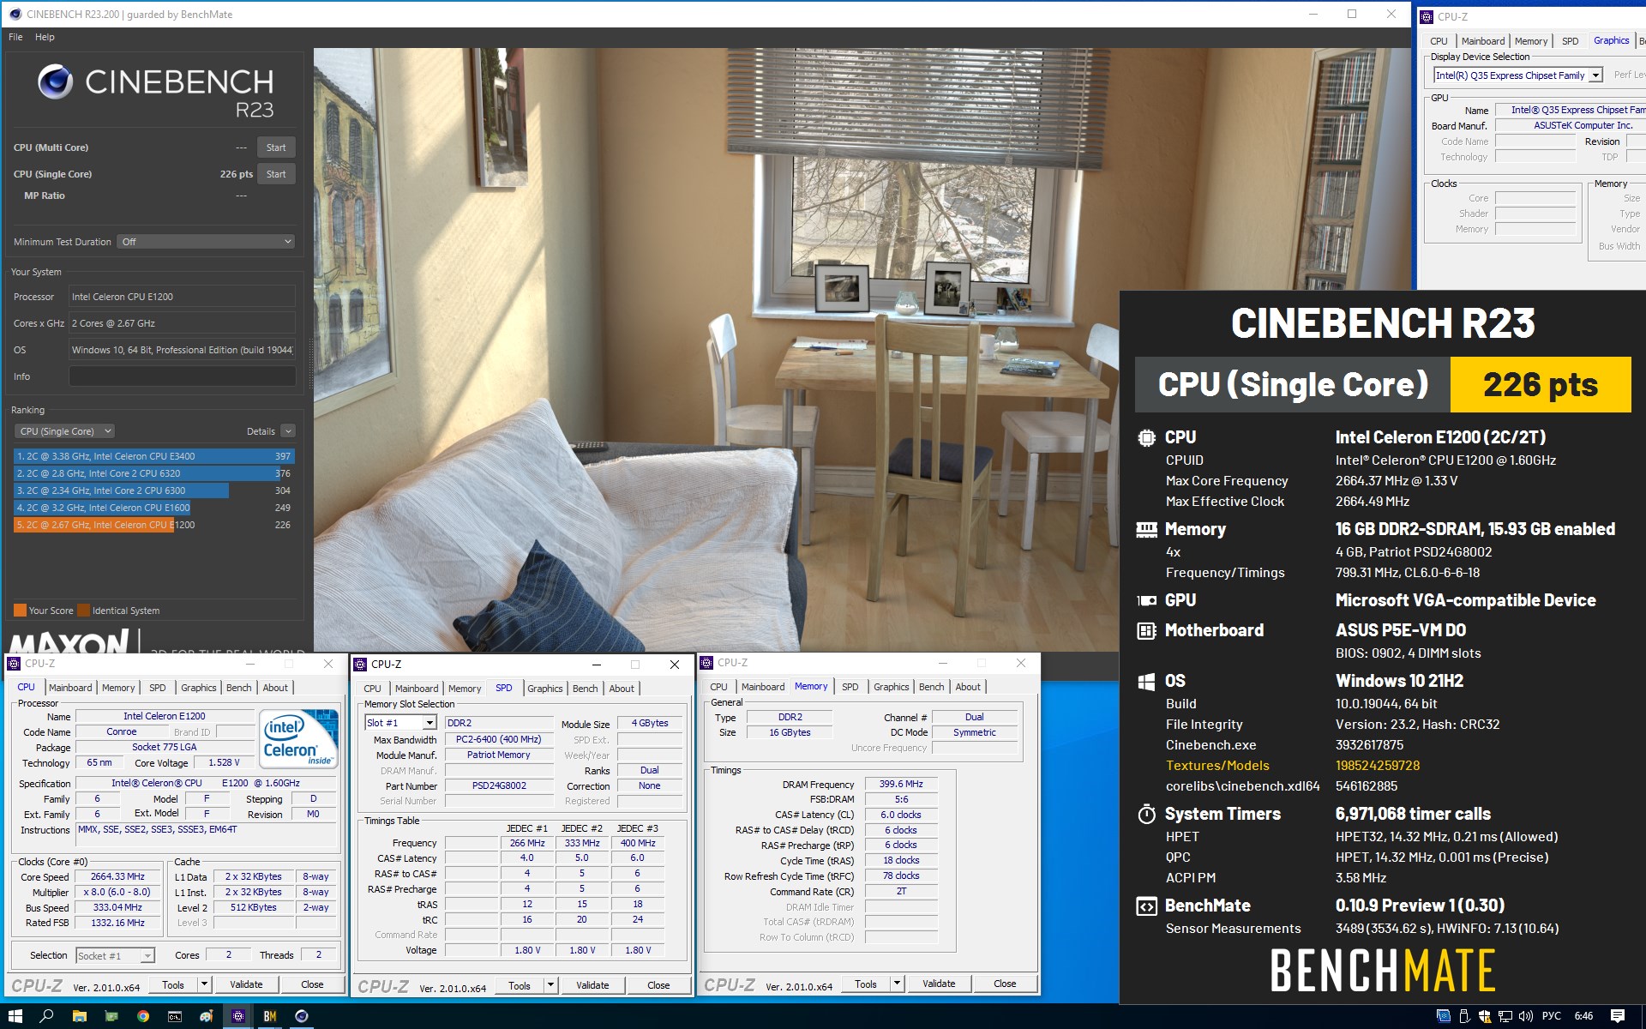
Task: Switch to Graphics tab in CPU-Z Memory window
Action: [x=892, y=687]
